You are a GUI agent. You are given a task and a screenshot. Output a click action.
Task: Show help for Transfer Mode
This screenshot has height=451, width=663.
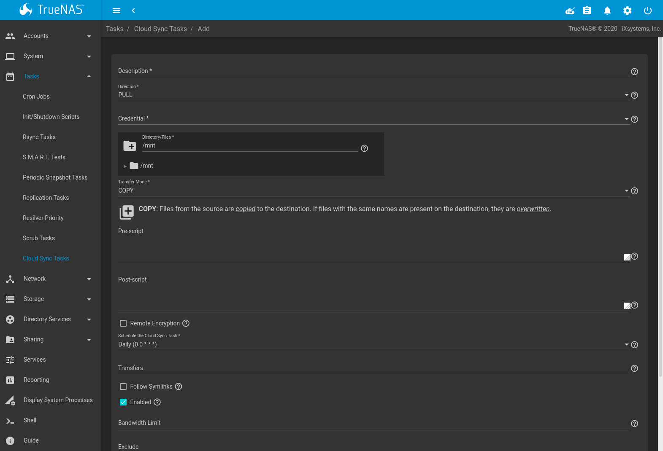(634, 191)
